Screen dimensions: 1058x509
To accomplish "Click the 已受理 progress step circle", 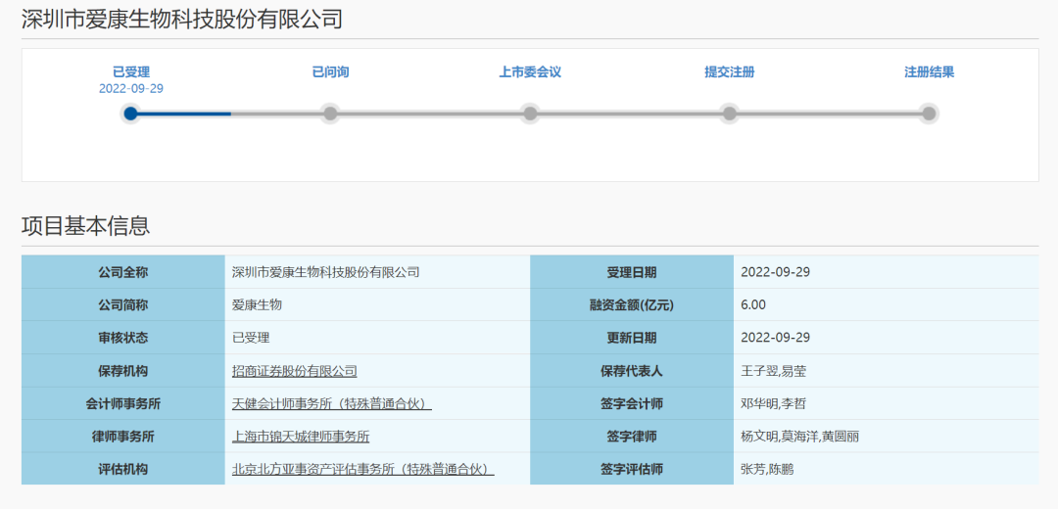I will point(130,114).
